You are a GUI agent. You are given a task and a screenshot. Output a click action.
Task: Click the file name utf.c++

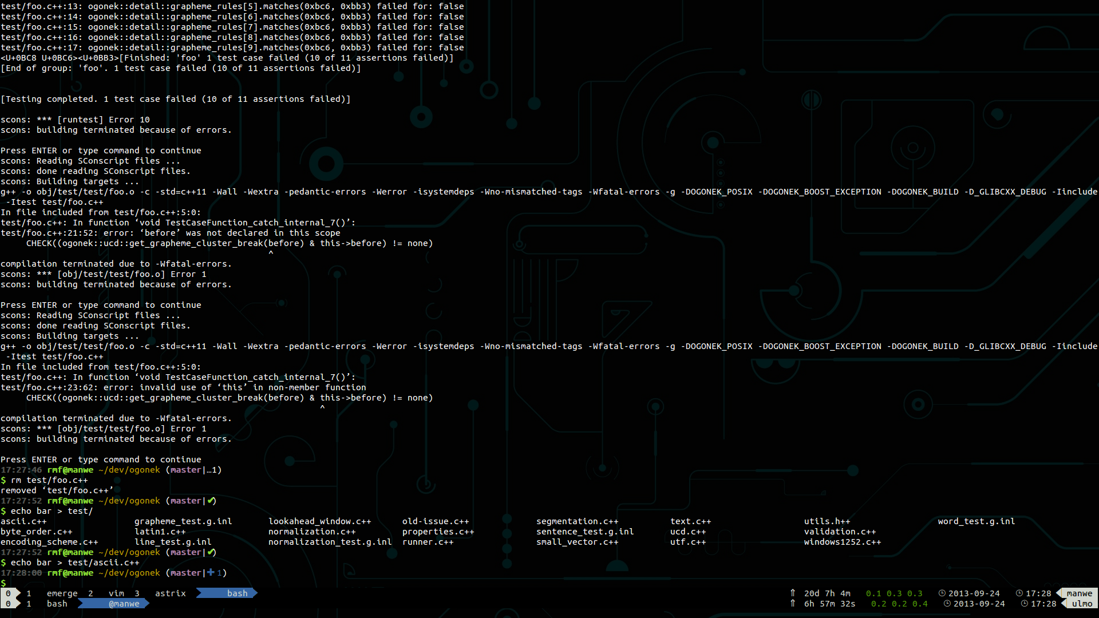tap(688, 542)
